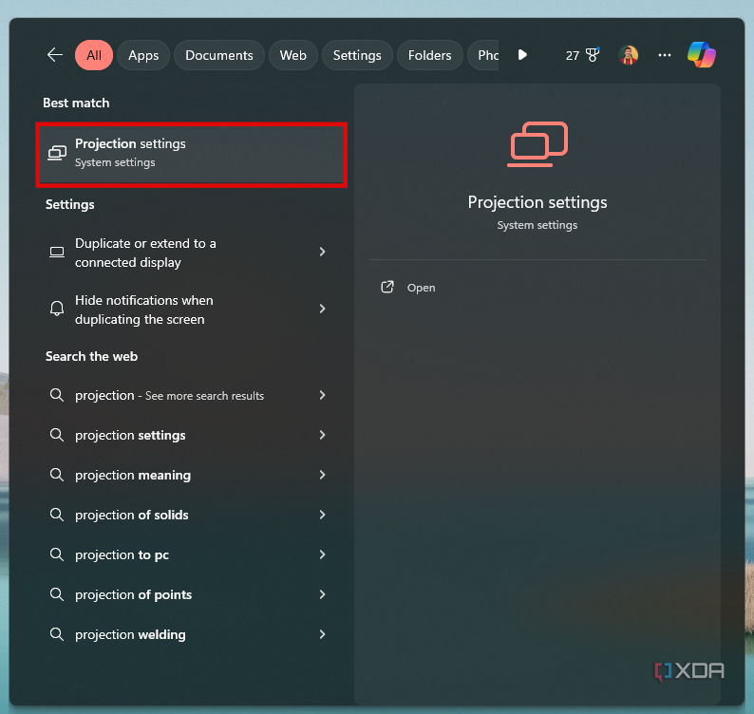Expand the 'projection settings' web chevron
This screenshot has height=714, width=754.
[322, 435]
